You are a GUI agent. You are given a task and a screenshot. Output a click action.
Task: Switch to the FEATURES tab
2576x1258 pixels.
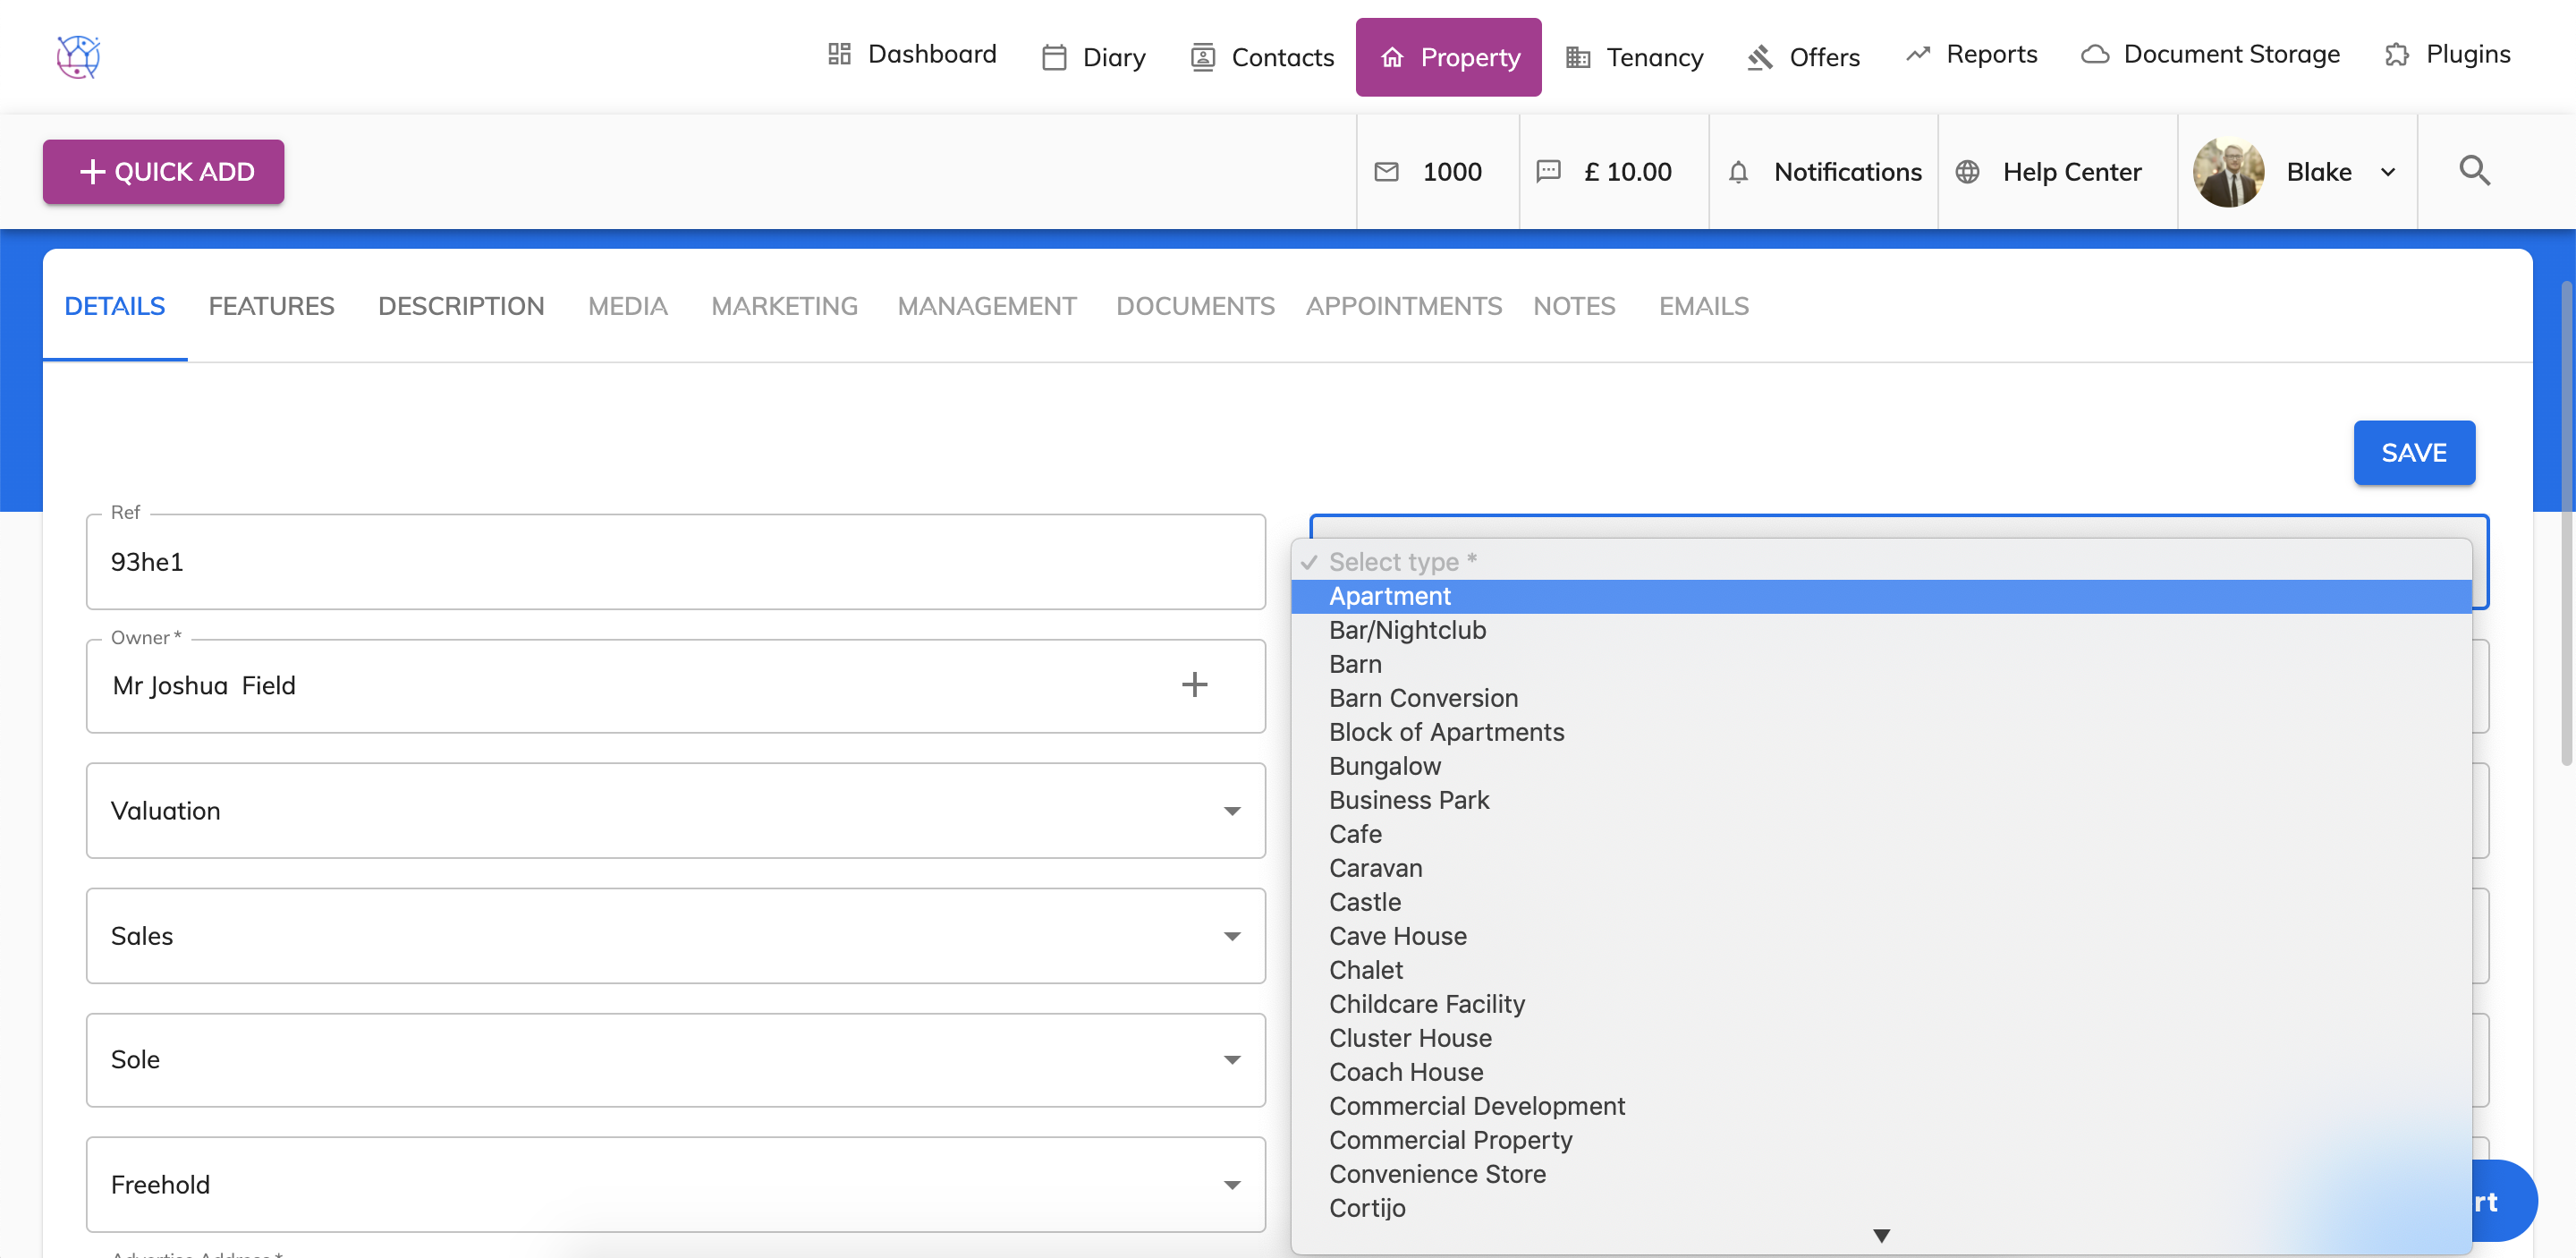coord(271,306)
